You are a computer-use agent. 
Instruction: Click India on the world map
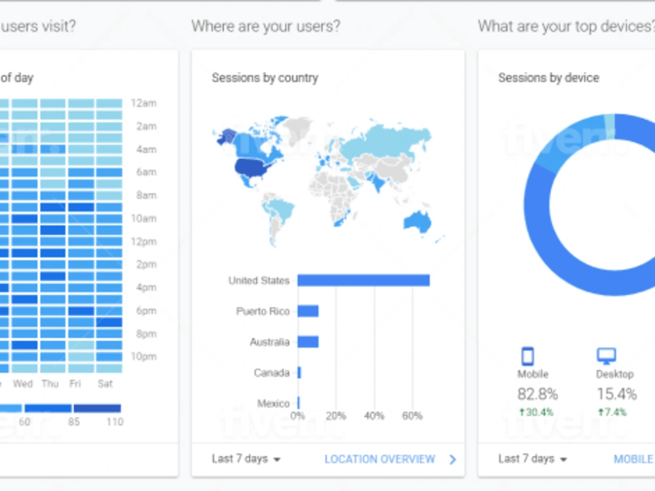click(378, 182)
